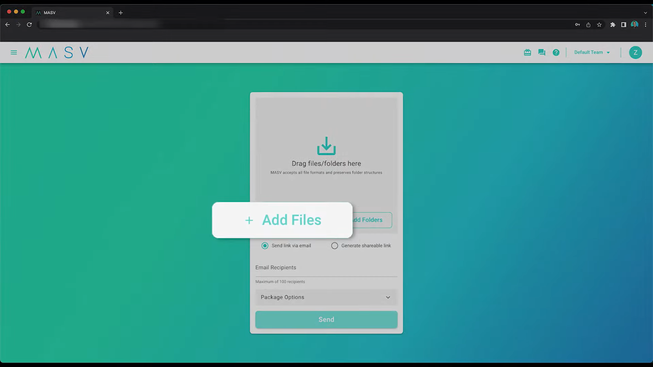This screenshot has width=653, height=367.
Task: Open the help question mark icon
Action: point(556,52)
